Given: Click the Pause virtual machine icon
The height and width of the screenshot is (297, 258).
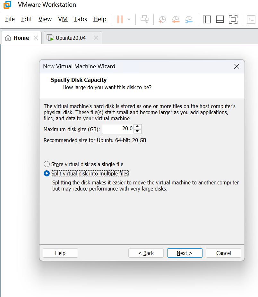Looking at the screenshot, I should pyautogui.click(x=120, y=19).
